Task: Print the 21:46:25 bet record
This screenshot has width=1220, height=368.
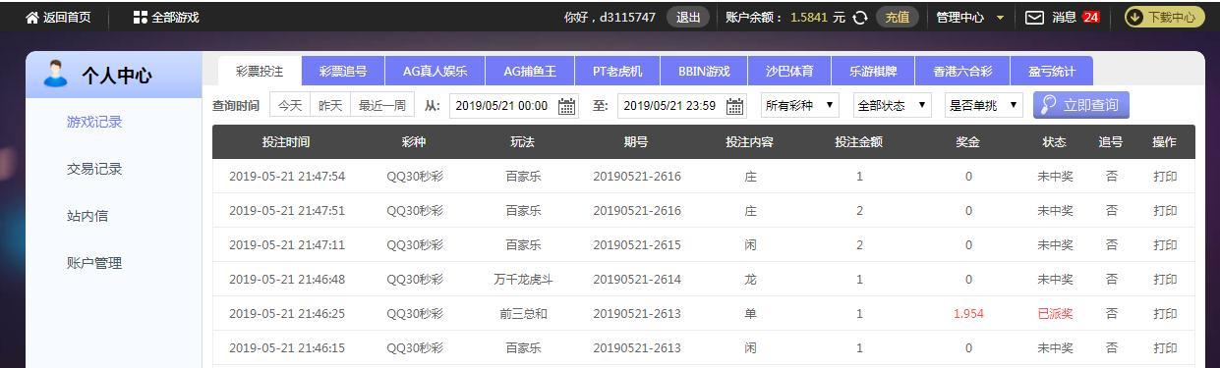Action: pyautogui.click(x=1165, y=313)
